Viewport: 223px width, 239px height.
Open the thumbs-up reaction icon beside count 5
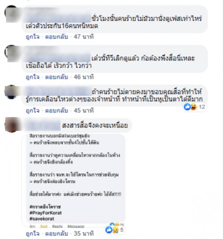pos(109,230)
